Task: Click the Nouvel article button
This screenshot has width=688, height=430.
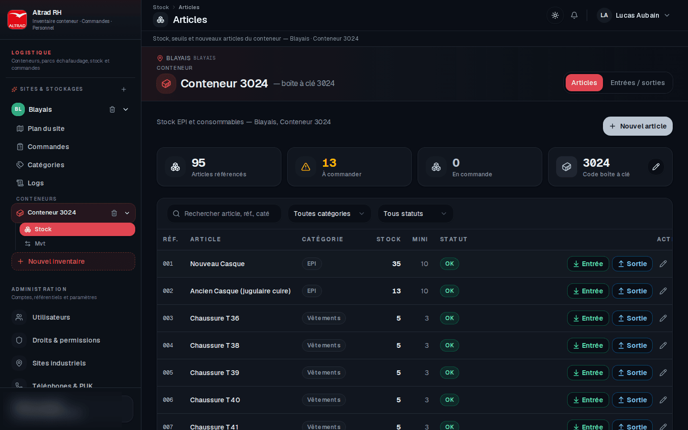Action: [637, 126]
